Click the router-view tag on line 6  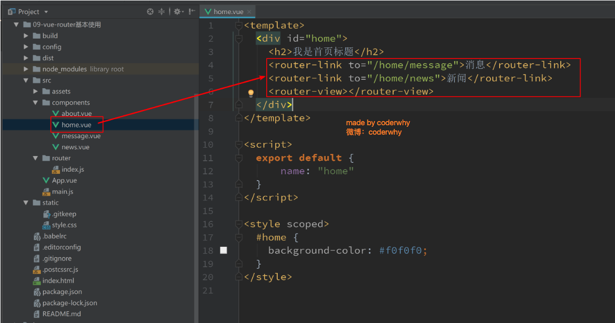[351, 92]
